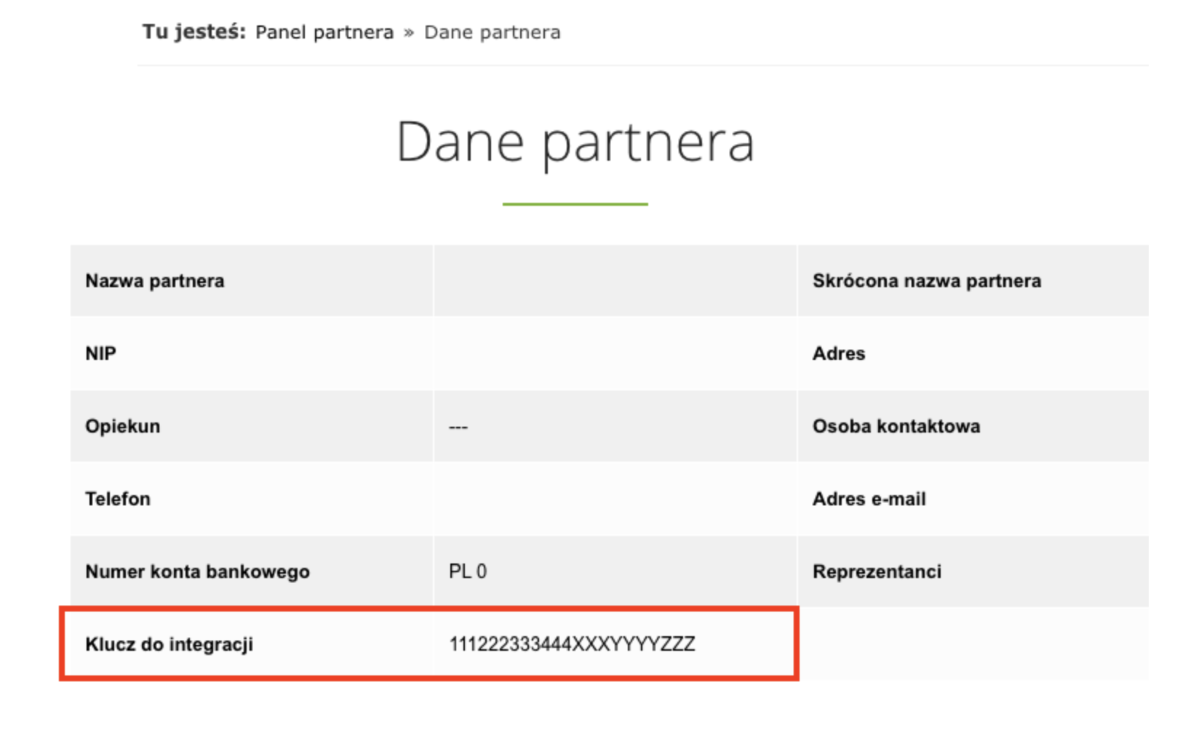Click the Numer konta bankowego label
Image resolution: width=1196 pixels, height=730 pixels.
pos(198,571)
